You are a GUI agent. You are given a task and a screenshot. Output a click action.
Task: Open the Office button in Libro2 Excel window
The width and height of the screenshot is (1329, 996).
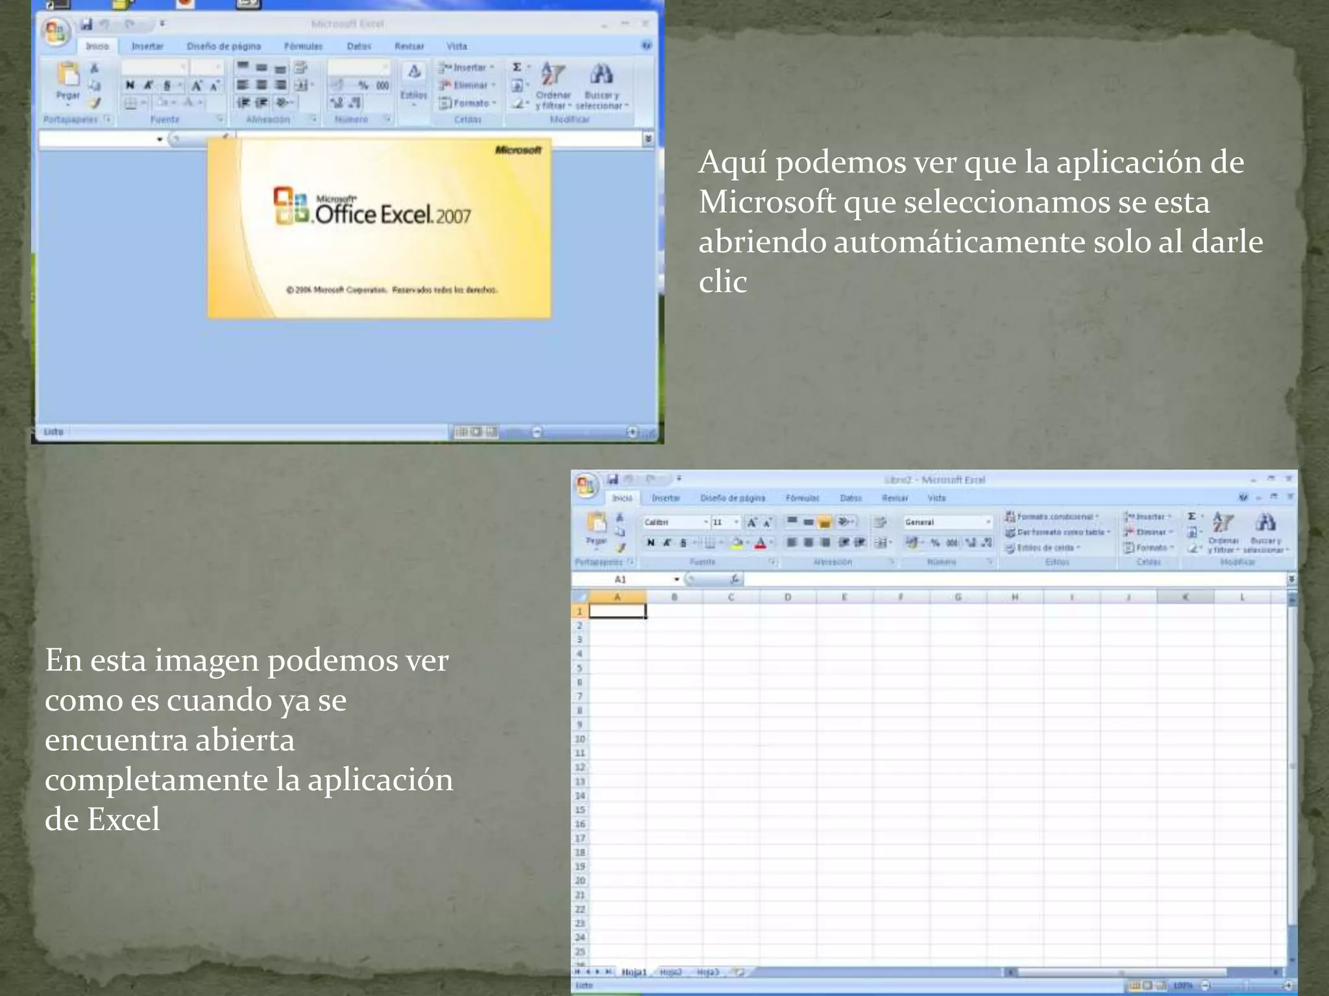[585, 486]
